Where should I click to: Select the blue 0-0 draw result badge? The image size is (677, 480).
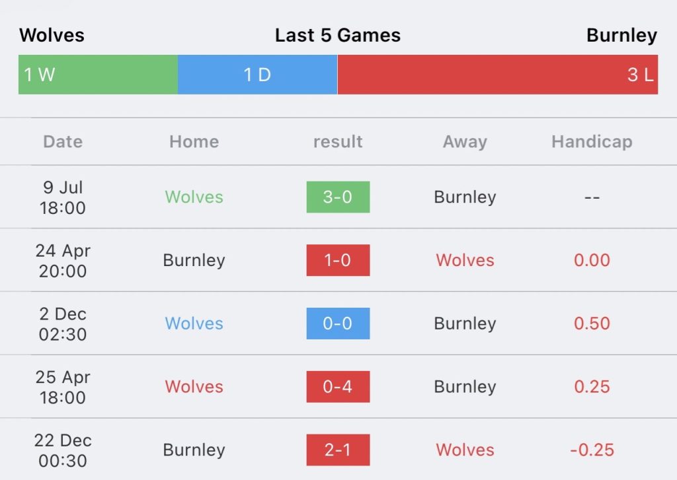click(338, 324)
